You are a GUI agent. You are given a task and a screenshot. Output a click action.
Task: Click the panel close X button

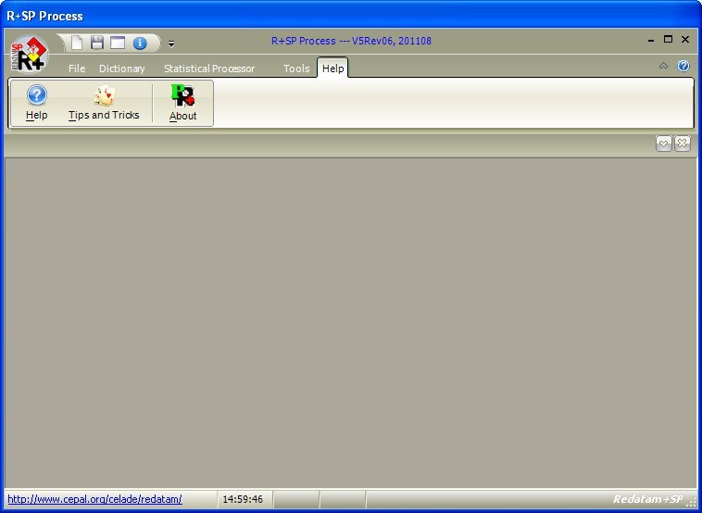click(x=683, y=144)
